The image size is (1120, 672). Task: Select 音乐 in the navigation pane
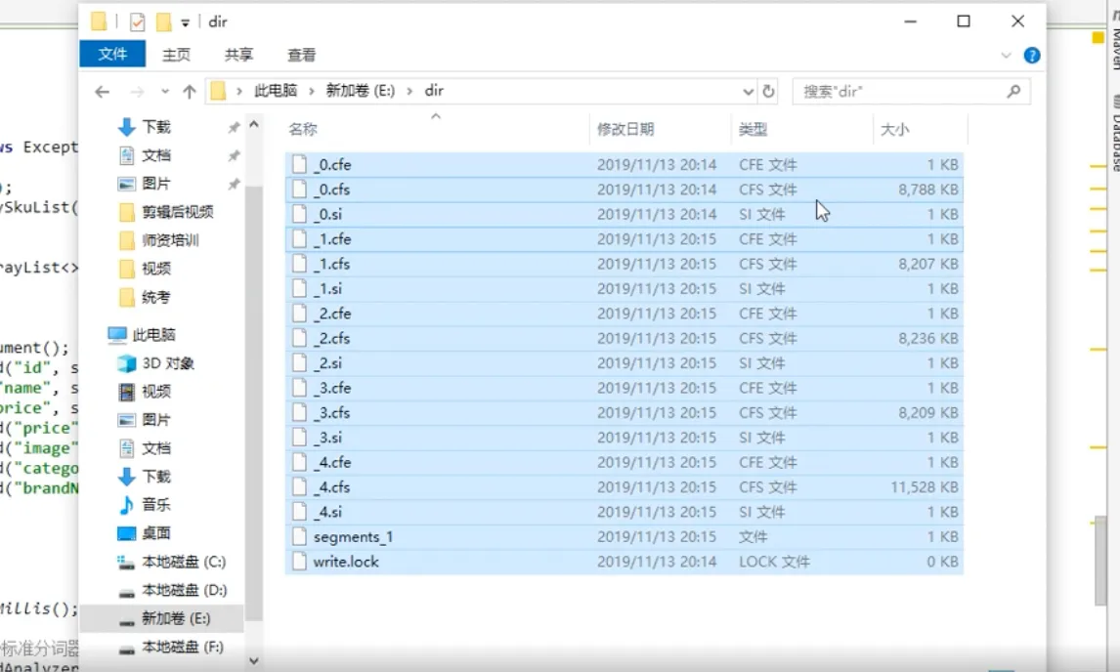(155, 505)
